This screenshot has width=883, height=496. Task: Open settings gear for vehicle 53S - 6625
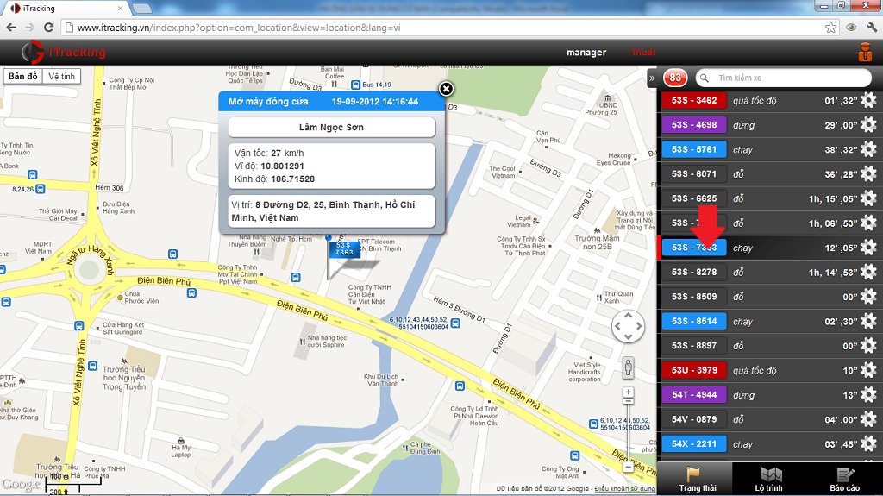point(868,198)
